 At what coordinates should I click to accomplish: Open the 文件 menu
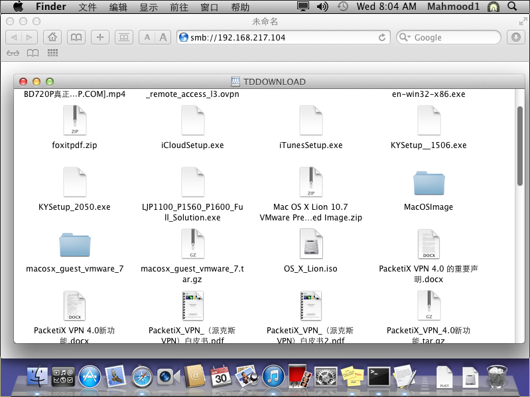point(88,7)
